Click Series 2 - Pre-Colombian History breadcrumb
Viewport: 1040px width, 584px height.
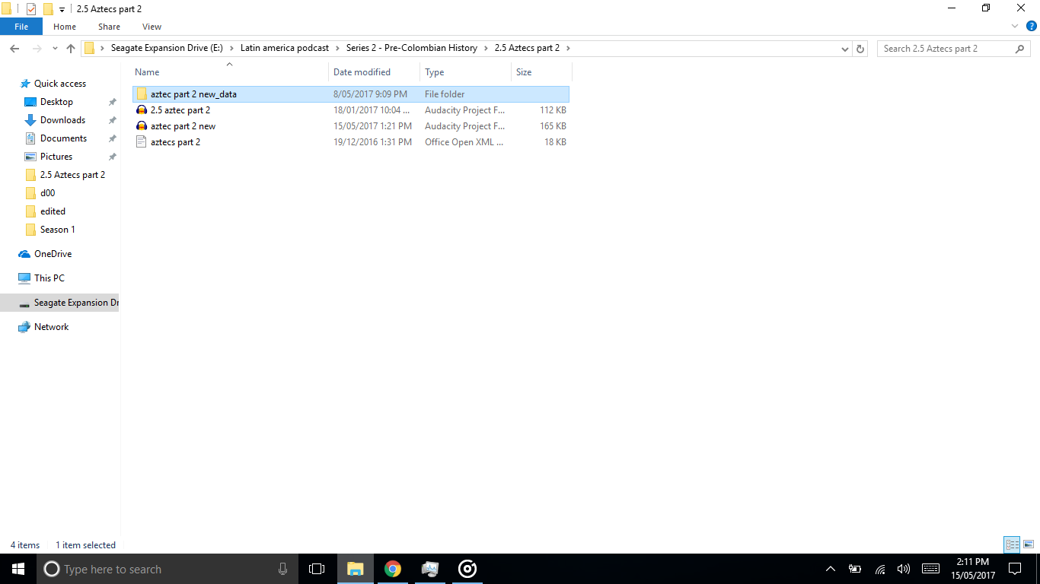(x=412, y=48)
